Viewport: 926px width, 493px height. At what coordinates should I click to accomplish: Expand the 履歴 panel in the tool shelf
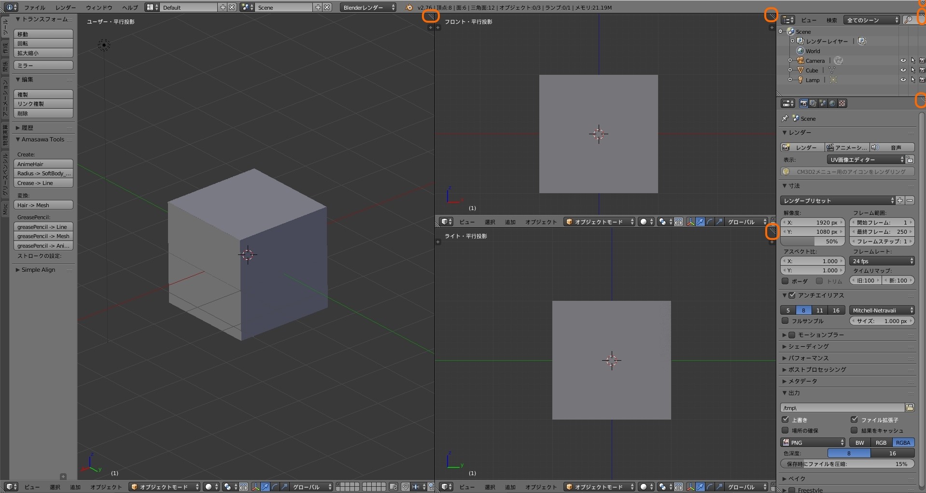point(28,127)
